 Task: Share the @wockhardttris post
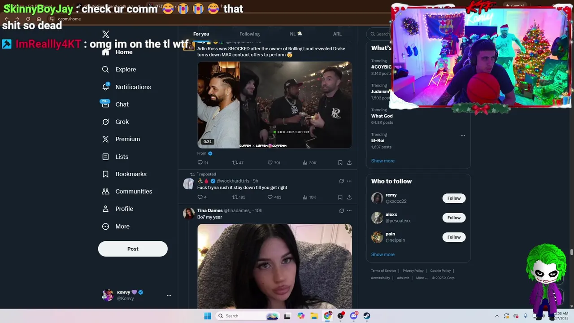point(349,197)
